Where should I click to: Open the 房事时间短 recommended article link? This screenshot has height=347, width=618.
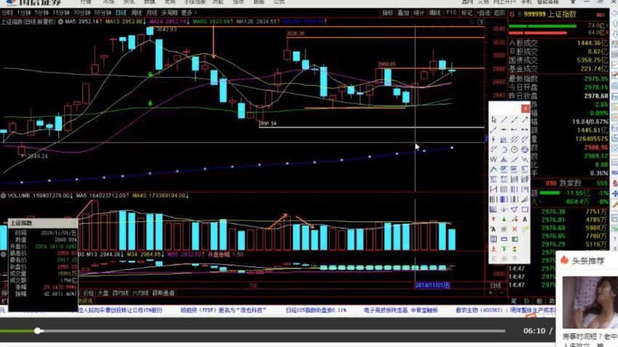tap(590, 340)
